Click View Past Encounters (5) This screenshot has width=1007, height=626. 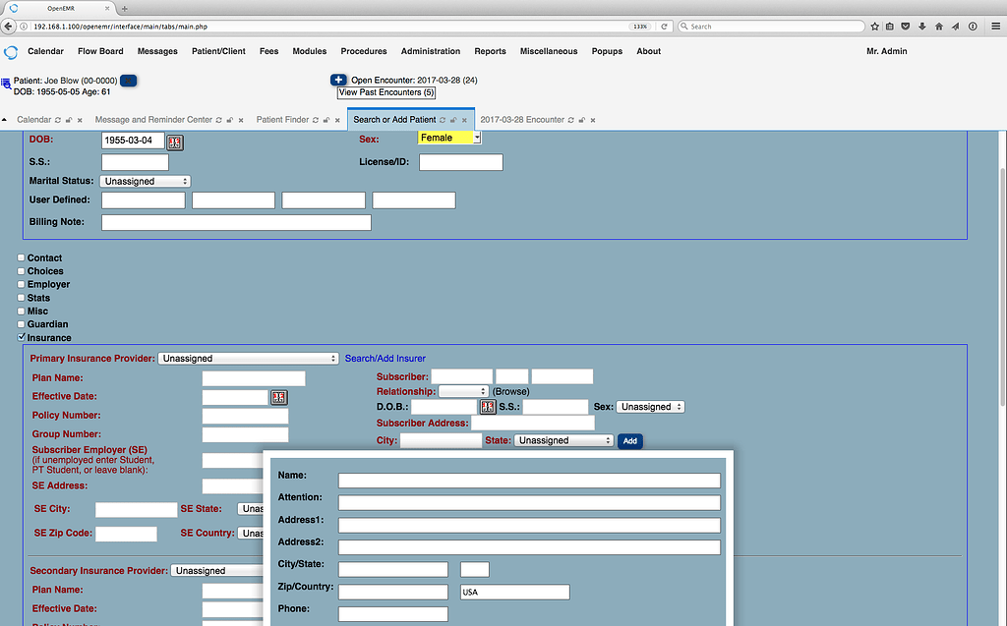click(385, 92)
